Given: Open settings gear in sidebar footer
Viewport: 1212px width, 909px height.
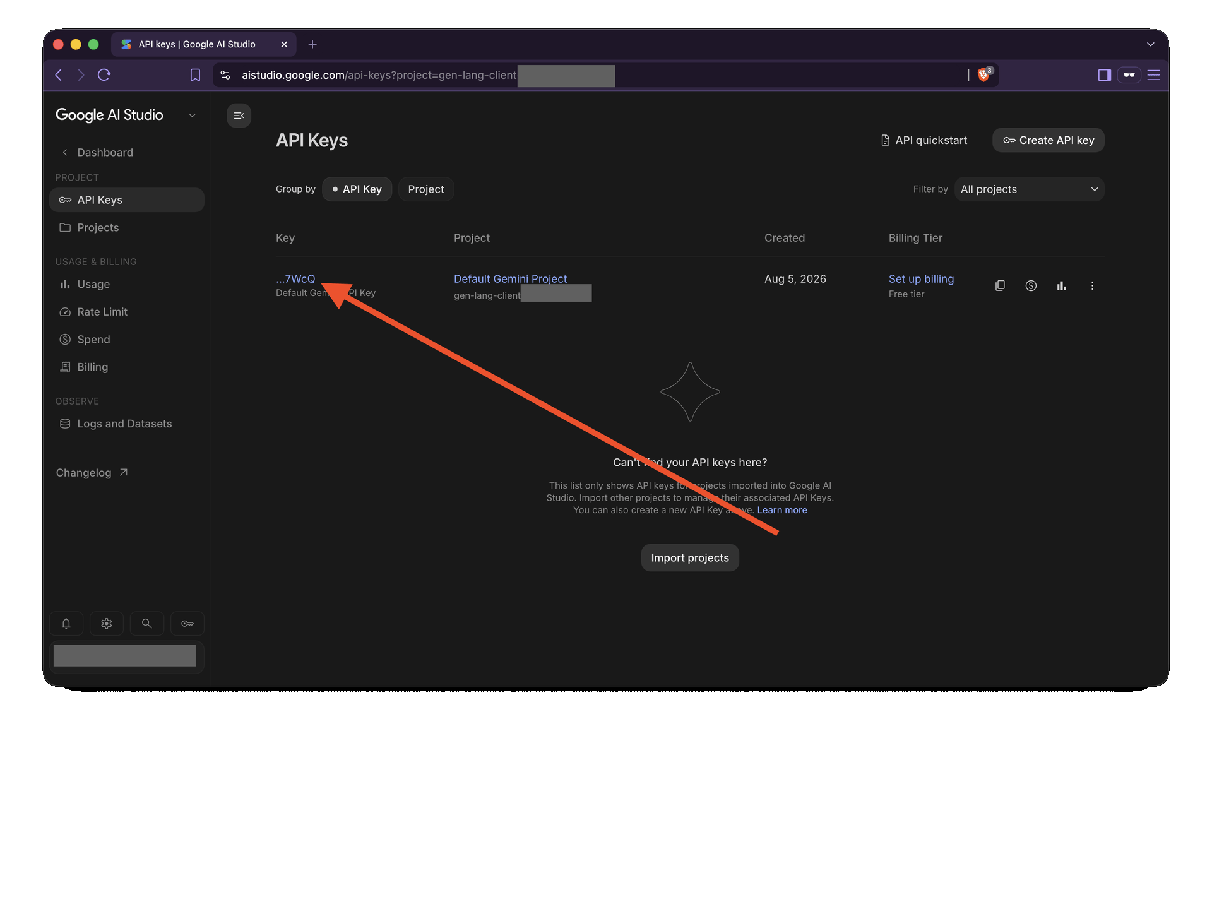Looking at the screenshot, I should coord(107,624).
